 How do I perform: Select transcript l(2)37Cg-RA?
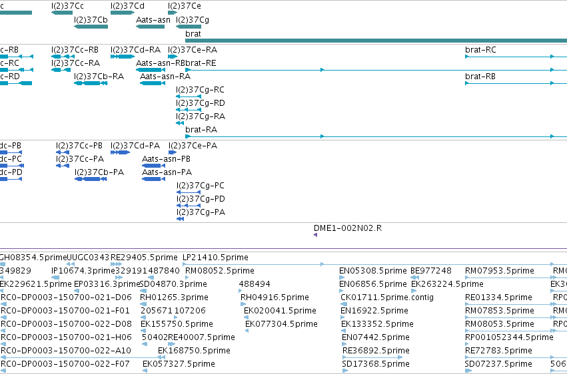[201, 116]
